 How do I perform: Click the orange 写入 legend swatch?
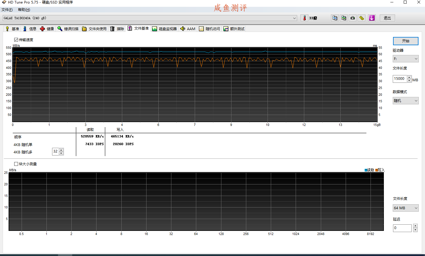(376, 170)
